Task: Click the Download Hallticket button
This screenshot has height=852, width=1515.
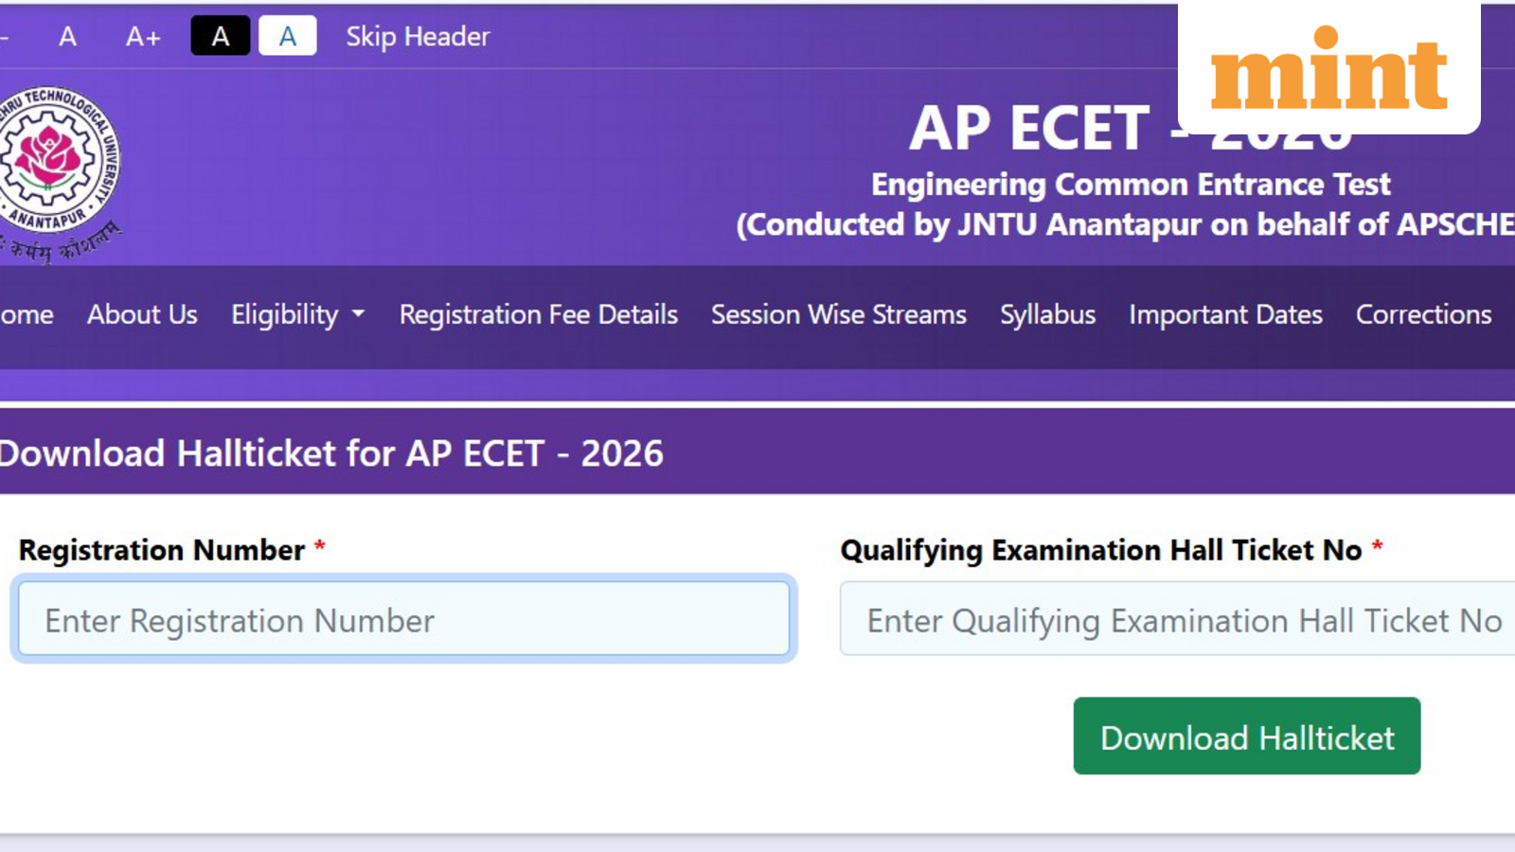Action: coord(1246,737)
